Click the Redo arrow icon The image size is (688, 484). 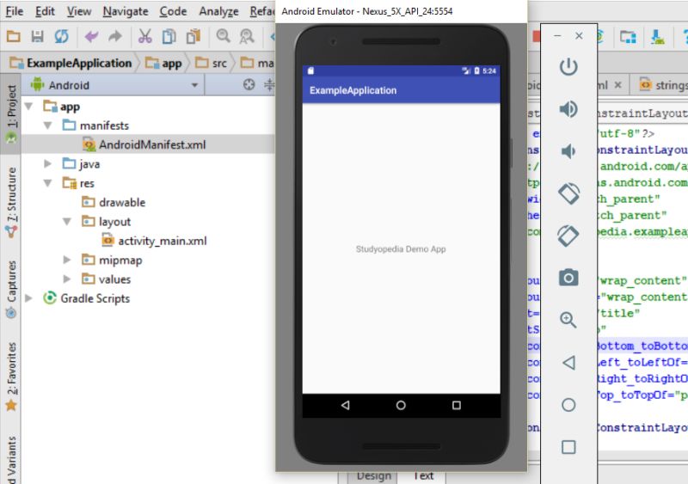click(x=115, y=36)
